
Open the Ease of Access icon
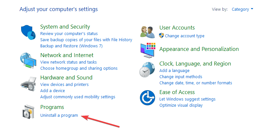[x=147, y=98]
